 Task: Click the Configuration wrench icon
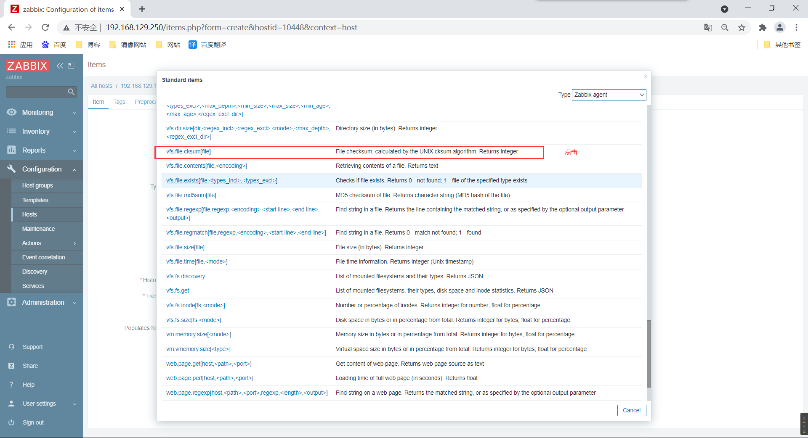pos(12,169)
